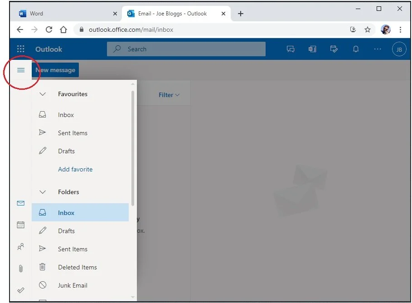The image size is (412, 303).
Task: Click the pencil icon beside Favourites Drafts
Action: tap(43, 151)
